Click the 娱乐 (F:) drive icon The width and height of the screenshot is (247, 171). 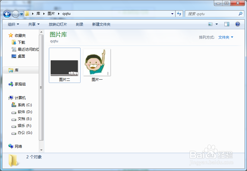click(14, 126)
